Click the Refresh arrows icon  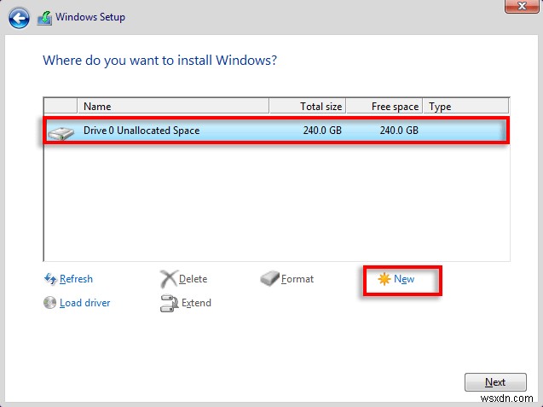(50, 279)
